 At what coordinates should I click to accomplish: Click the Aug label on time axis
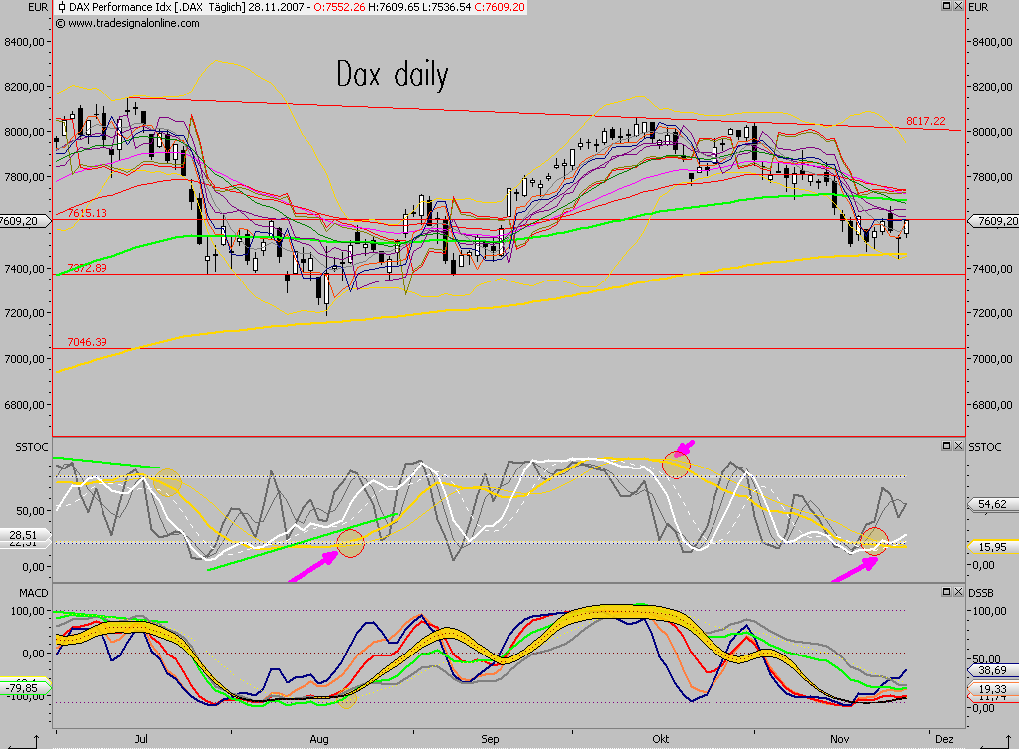click(319, 739)
